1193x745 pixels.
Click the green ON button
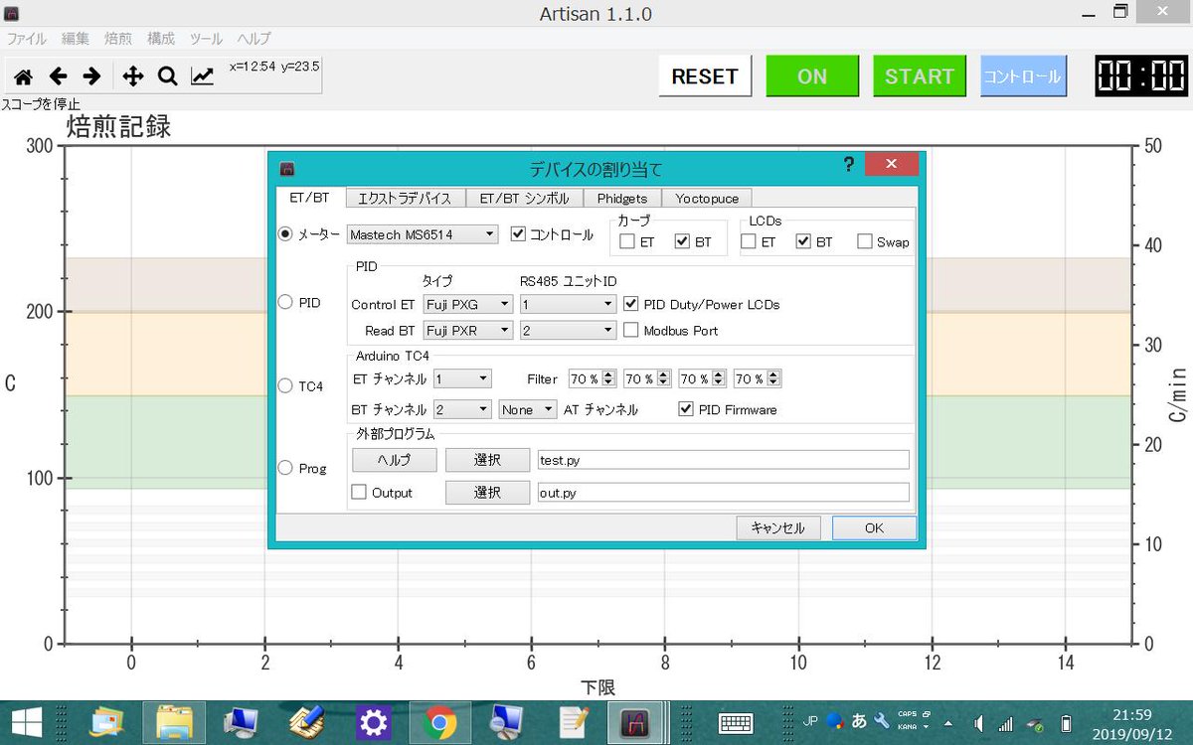tap(812, 76)
